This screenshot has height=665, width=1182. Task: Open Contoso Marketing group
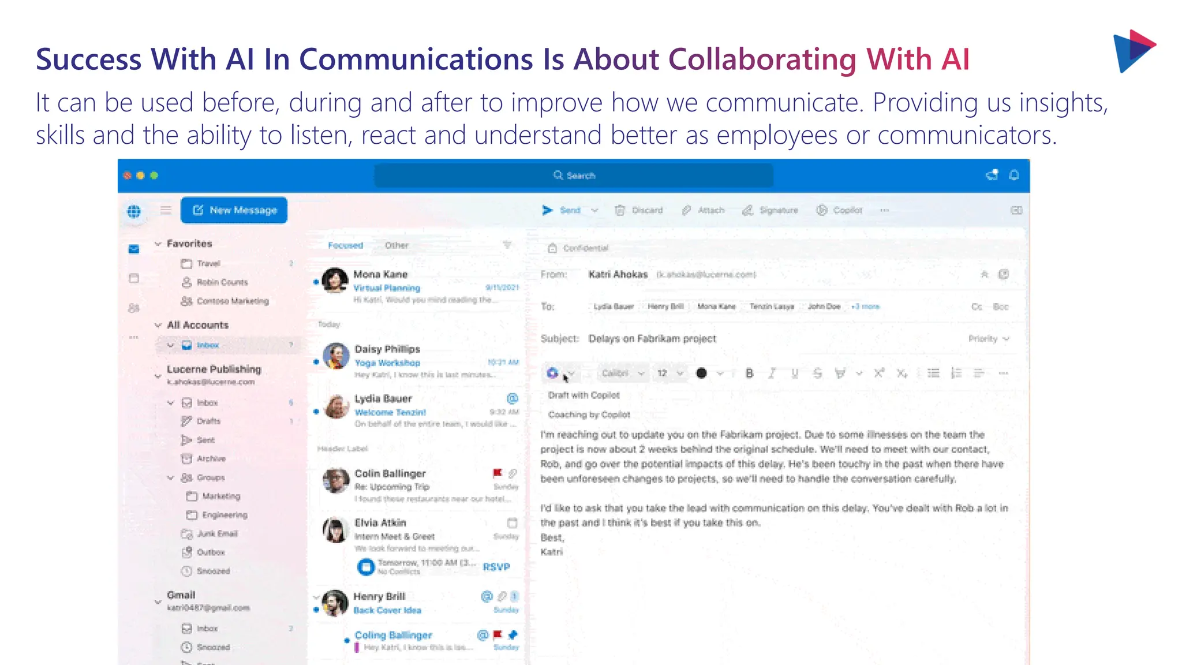233,301
